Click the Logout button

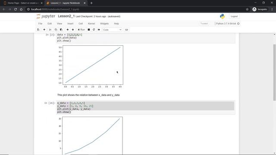pos(234,16)
